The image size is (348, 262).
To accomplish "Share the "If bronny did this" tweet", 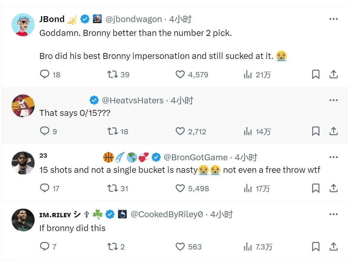I will pyautogui.click(x=333, y=247).
